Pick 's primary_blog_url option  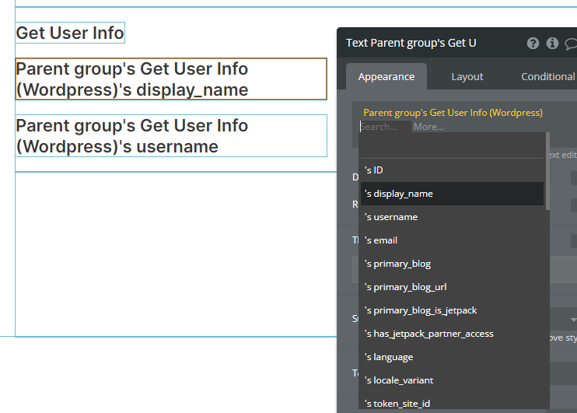click(405, 287)
